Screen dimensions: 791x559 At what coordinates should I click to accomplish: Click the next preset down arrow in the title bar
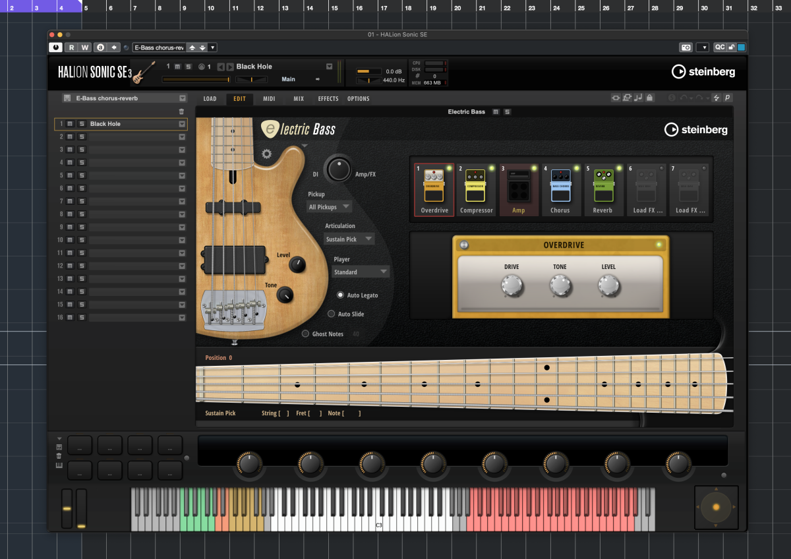pos(202,47)
